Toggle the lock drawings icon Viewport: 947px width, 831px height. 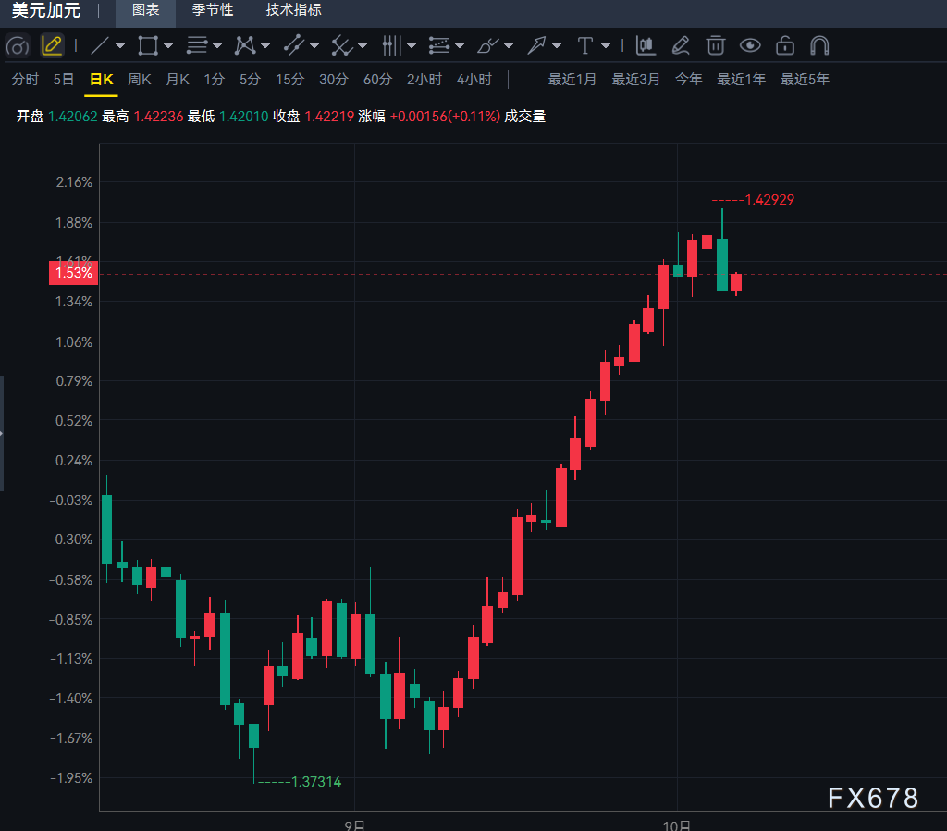pos(785,46)
